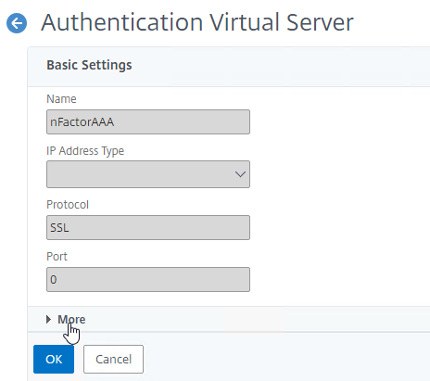Viewport: 430px width, 381px height.
Task: Click the nFactorAAA text in Name box
Action: click(x=82, y=122)
